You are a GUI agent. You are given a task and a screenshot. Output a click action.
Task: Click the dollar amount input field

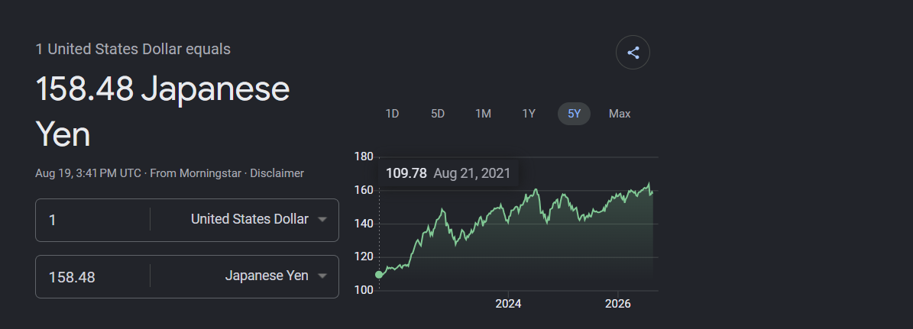click(x=92, y=220)
